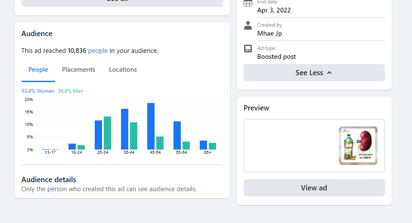Pick the blue Women bar for 55-64
This screenshot has width=412, height=223.
click(177, 135)
